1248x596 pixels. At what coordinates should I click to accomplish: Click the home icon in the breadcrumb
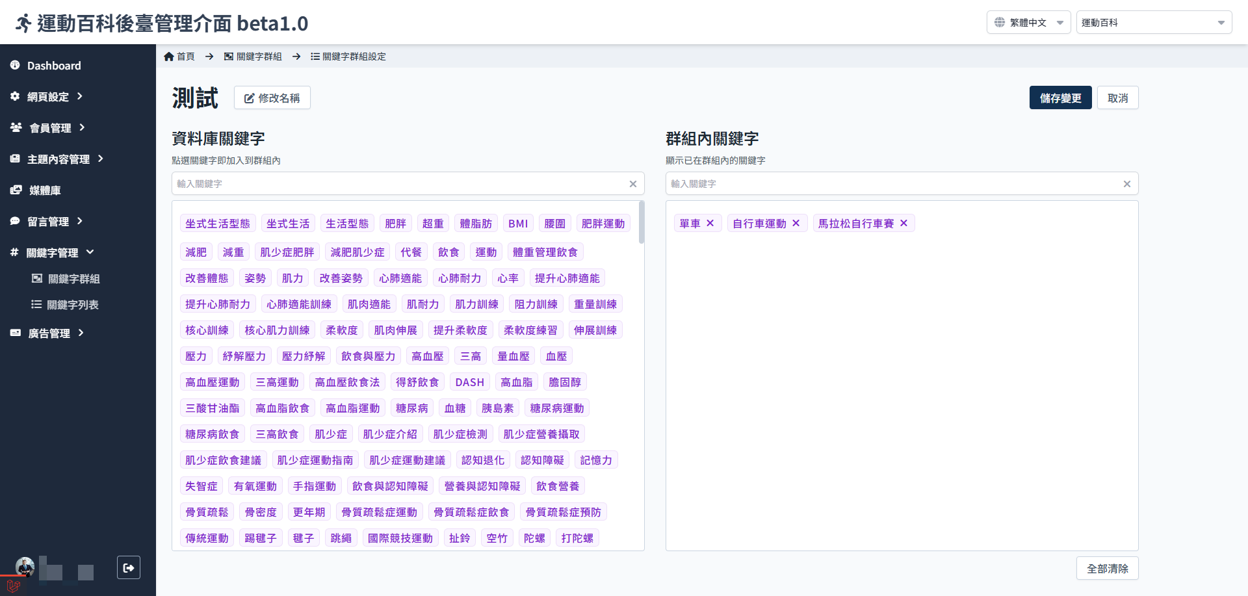[169, 57]
